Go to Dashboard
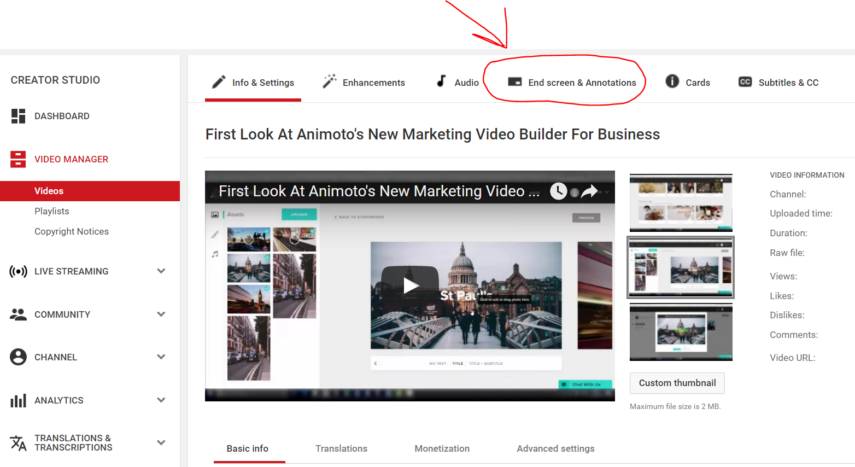The image size is (855, 467). (62, 116)
